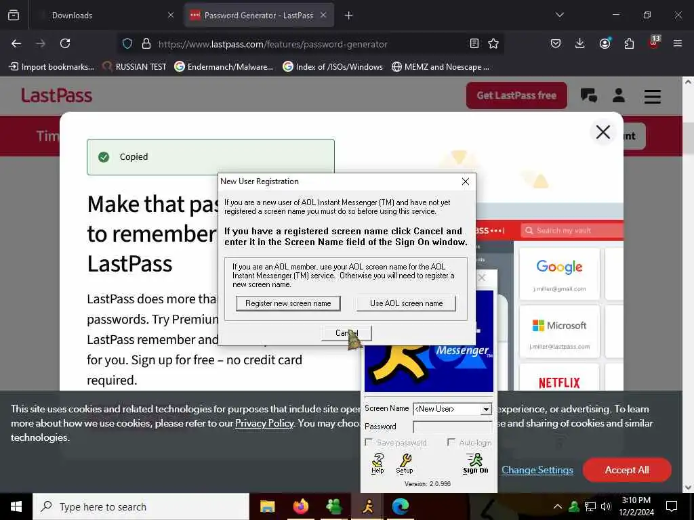Click the LastPass logo
The width and height of the screenshot is (694, 520).
click(57, 95)
